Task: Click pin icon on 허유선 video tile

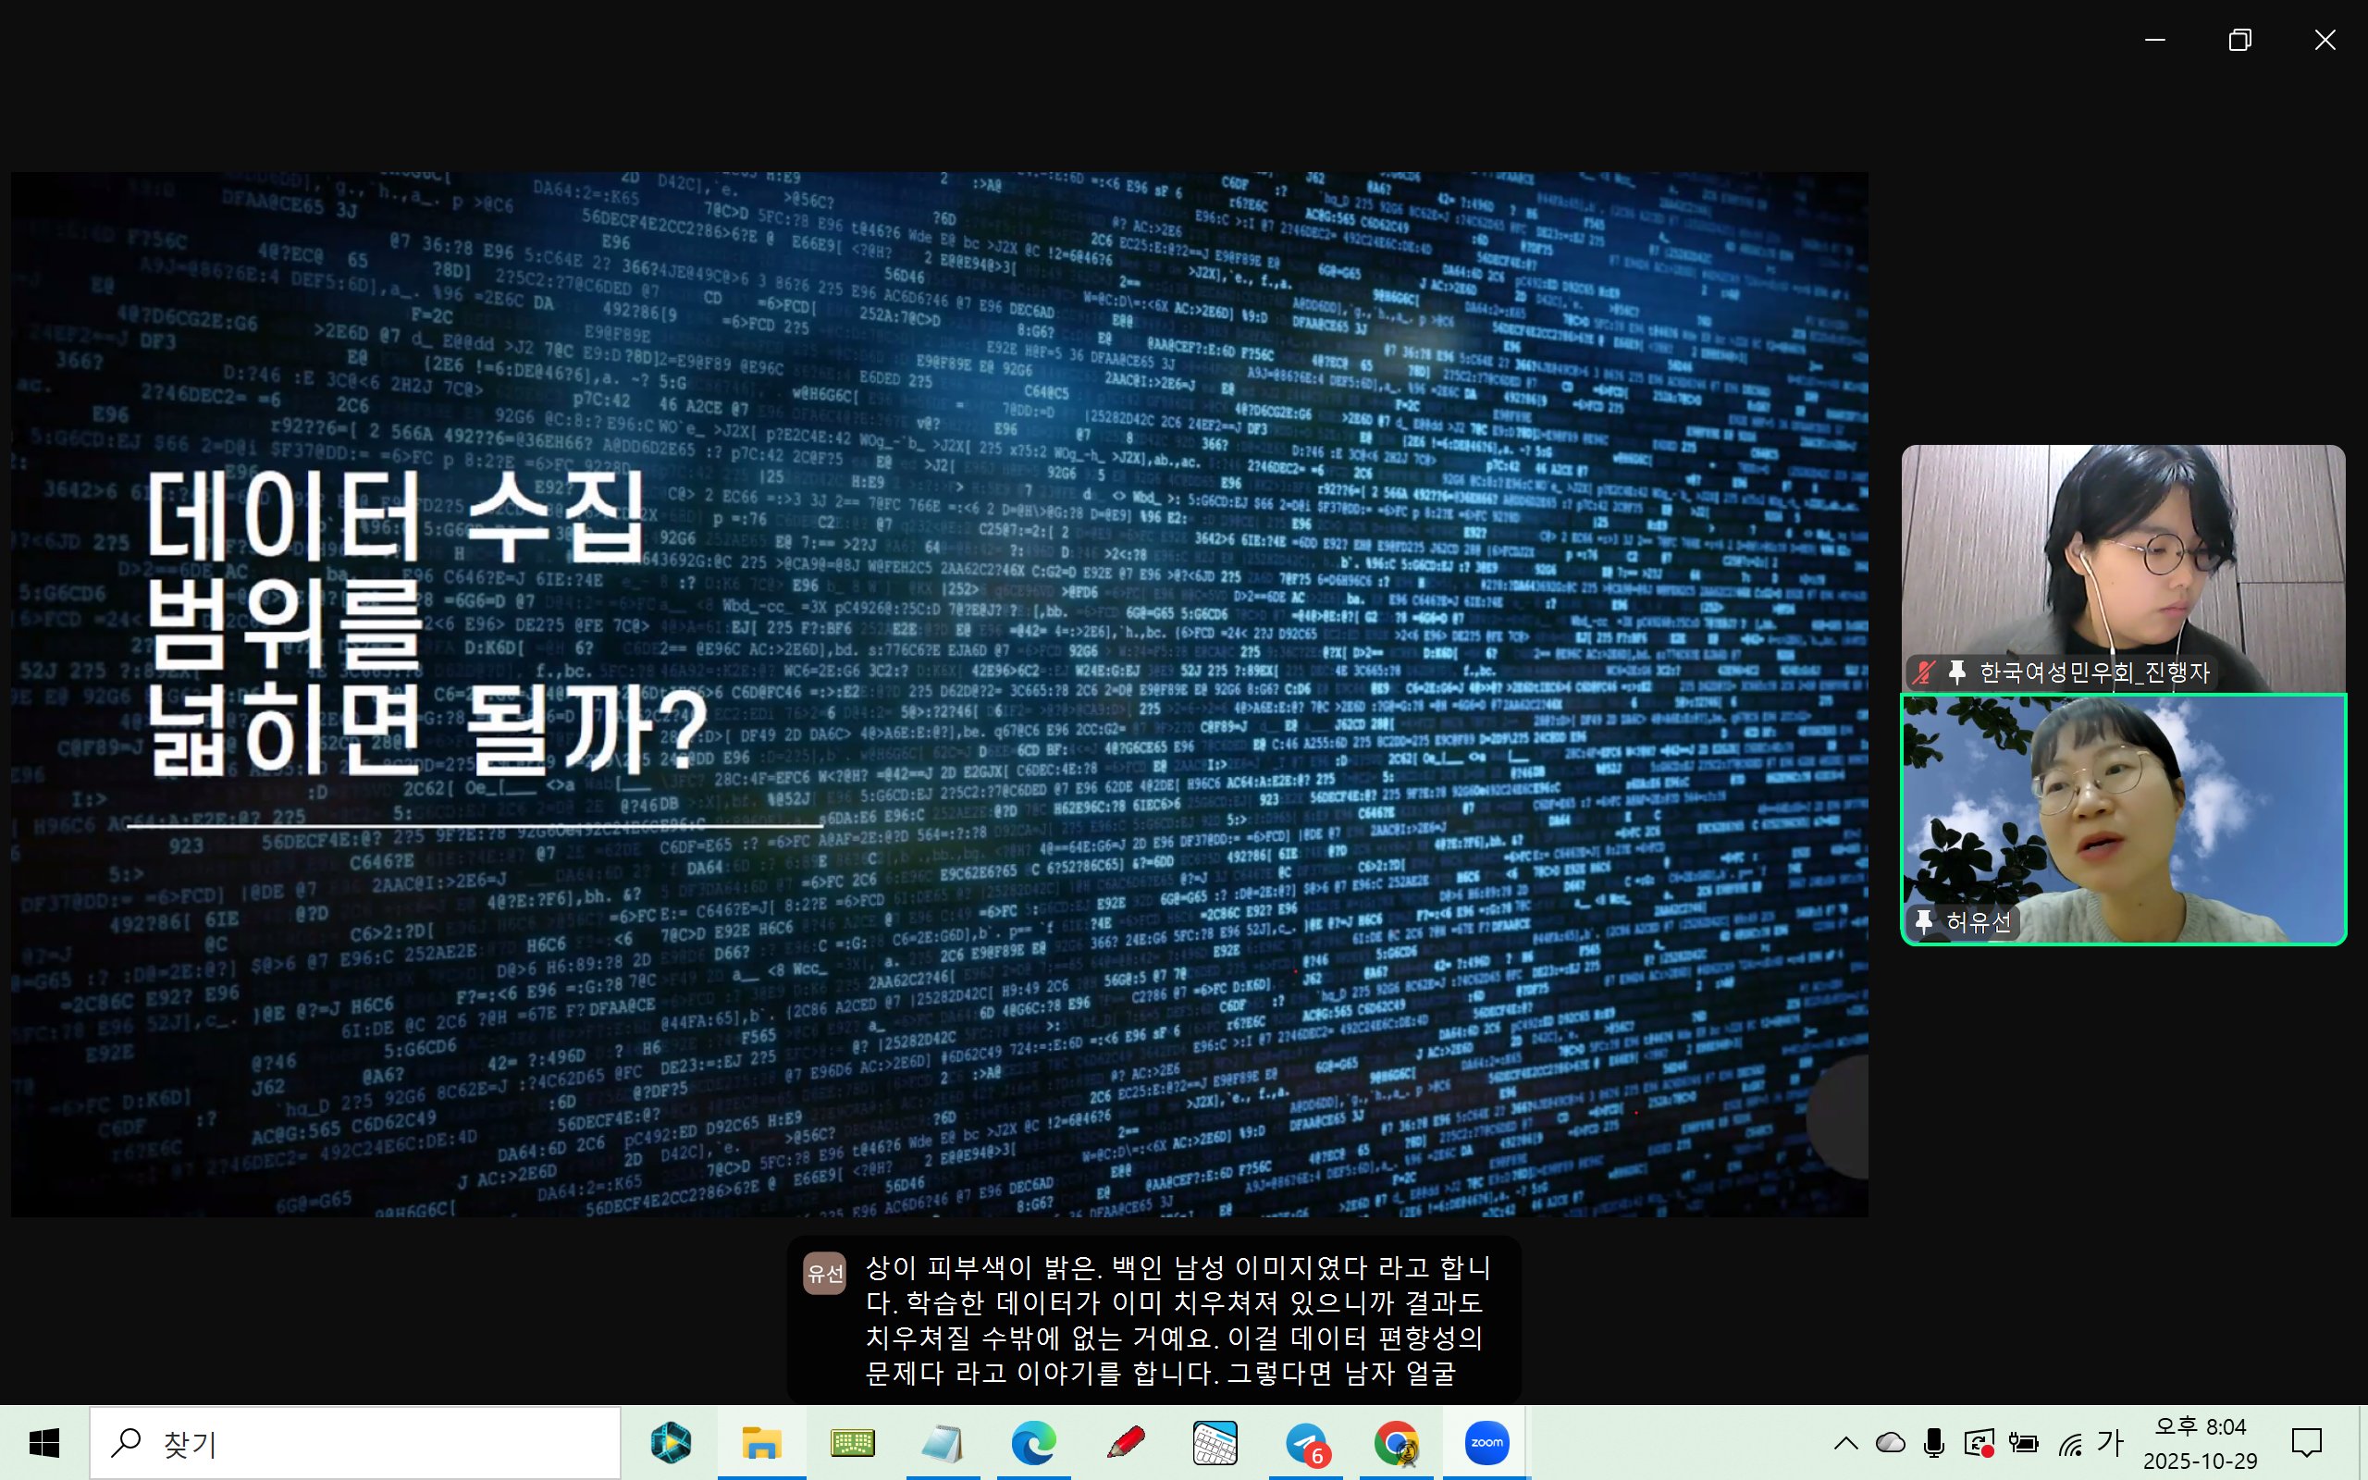Action: click(1924, 921)
